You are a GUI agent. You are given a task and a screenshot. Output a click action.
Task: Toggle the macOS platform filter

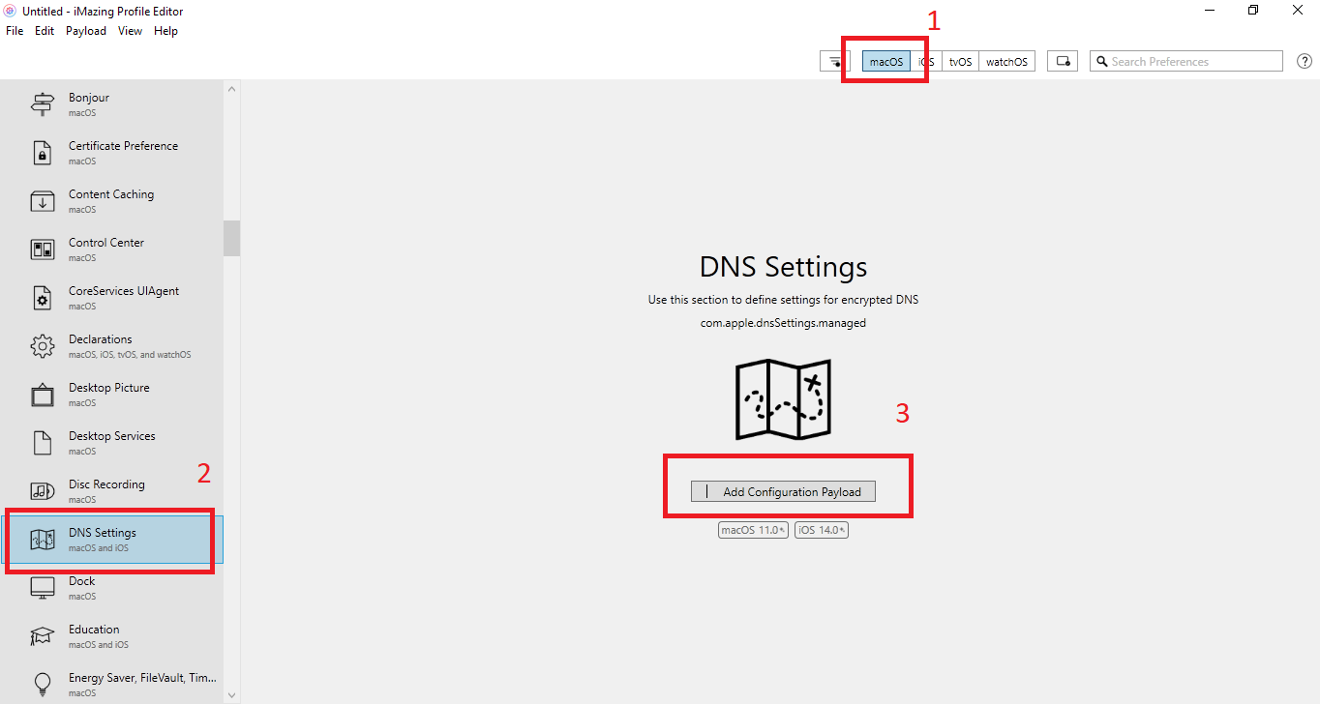[x=886, y=62]
